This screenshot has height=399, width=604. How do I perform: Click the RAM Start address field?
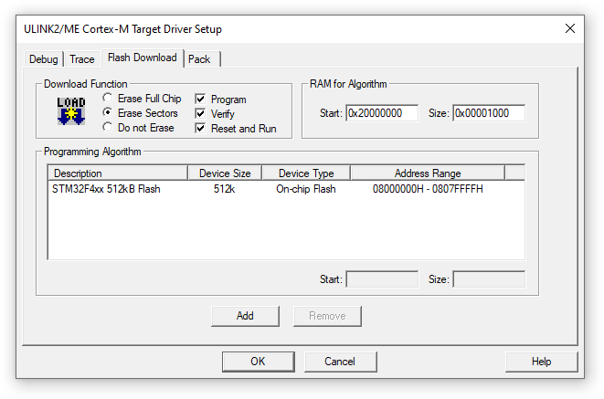click(382, 113)
